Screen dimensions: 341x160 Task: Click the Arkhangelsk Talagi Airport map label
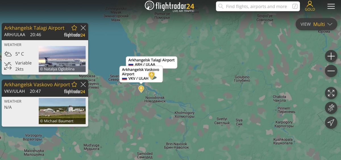click(151, 62)
